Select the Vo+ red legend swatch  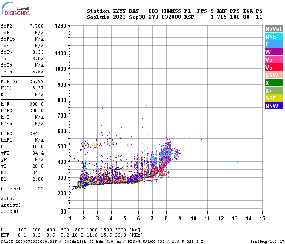[274, 68]
